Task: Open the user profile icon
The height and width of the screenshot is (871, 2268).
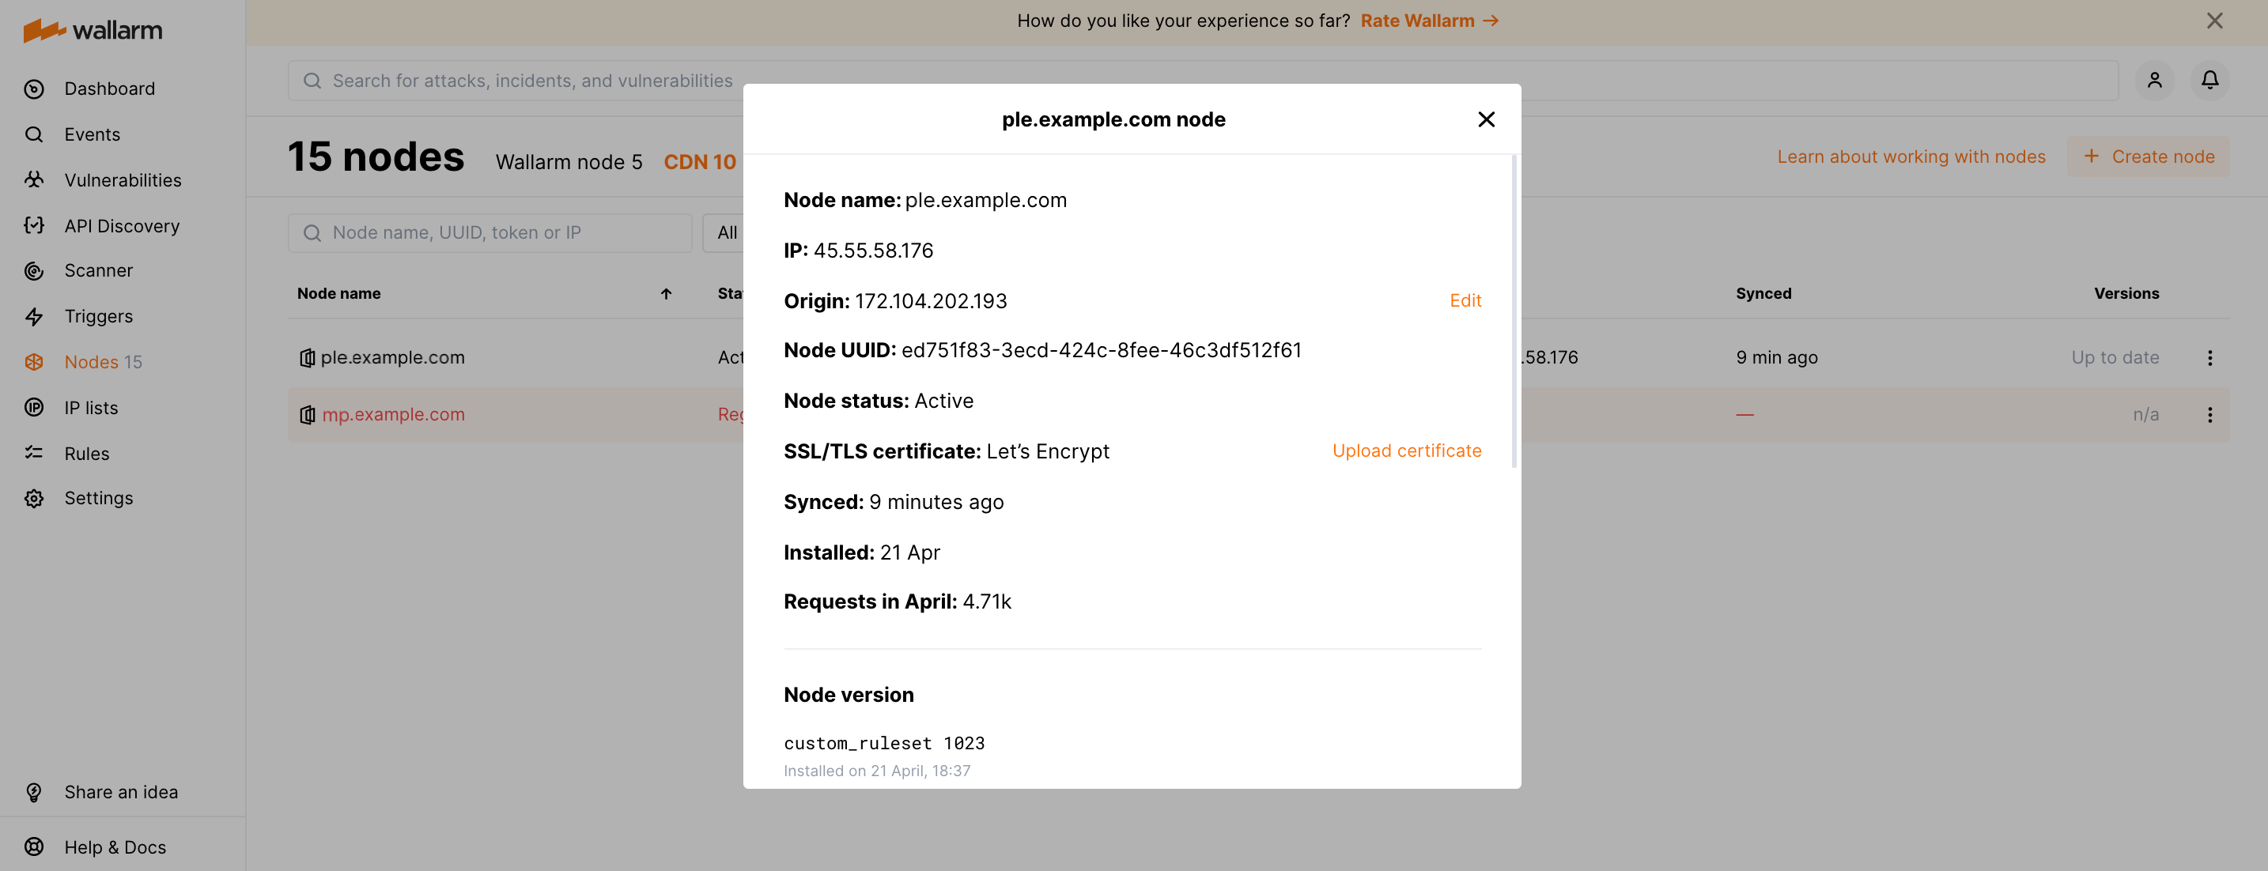Action: (2155, 80)
